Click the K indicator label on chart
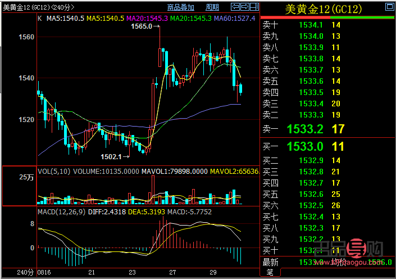 coord(40,18)
